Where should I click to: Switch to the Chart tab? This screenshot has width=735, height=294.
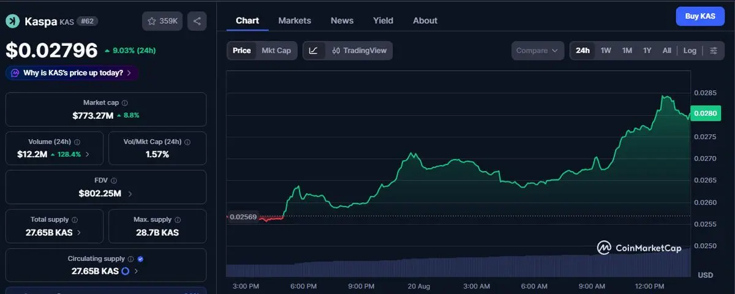pos(247,20)
